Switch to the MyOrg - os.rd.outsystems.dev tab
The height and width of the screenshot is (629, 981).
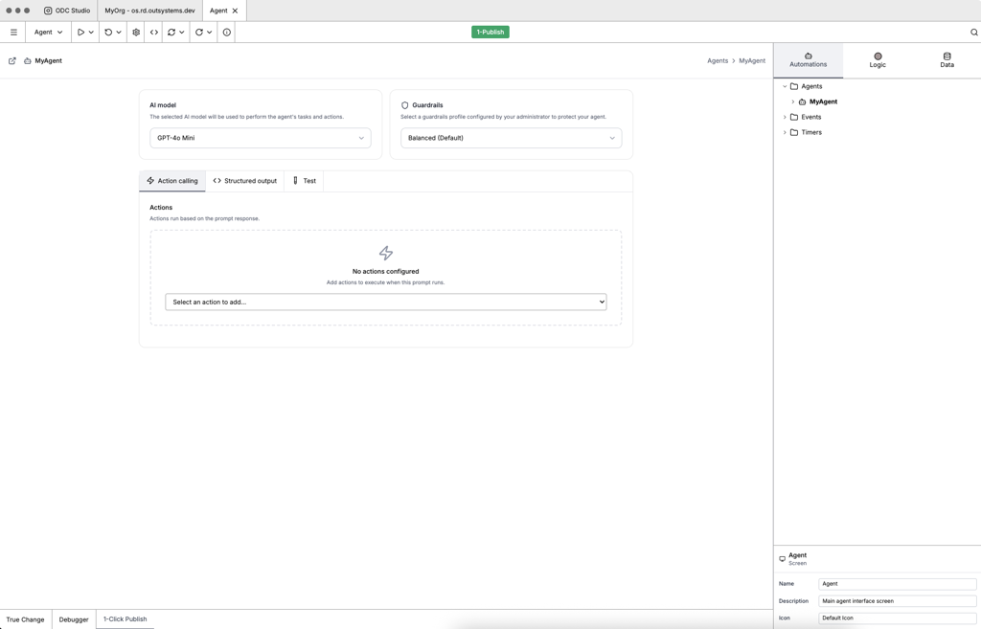click(x=149, y=11)
